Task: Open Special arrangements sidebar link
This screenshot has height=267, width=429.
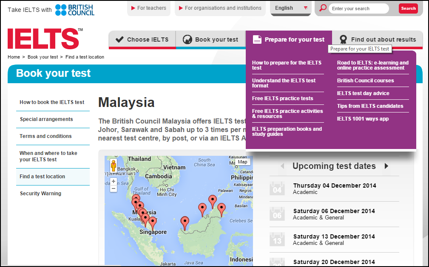Action: 46,119
